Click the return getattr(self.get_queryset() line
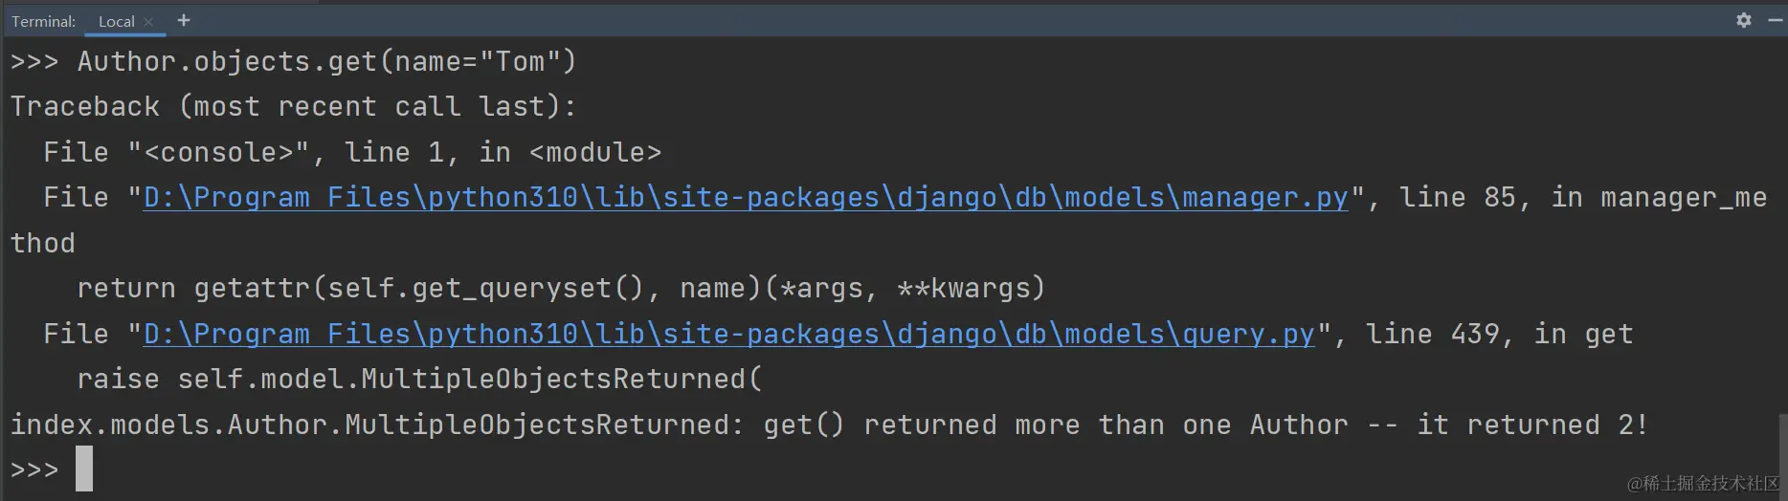 (561, 288)
